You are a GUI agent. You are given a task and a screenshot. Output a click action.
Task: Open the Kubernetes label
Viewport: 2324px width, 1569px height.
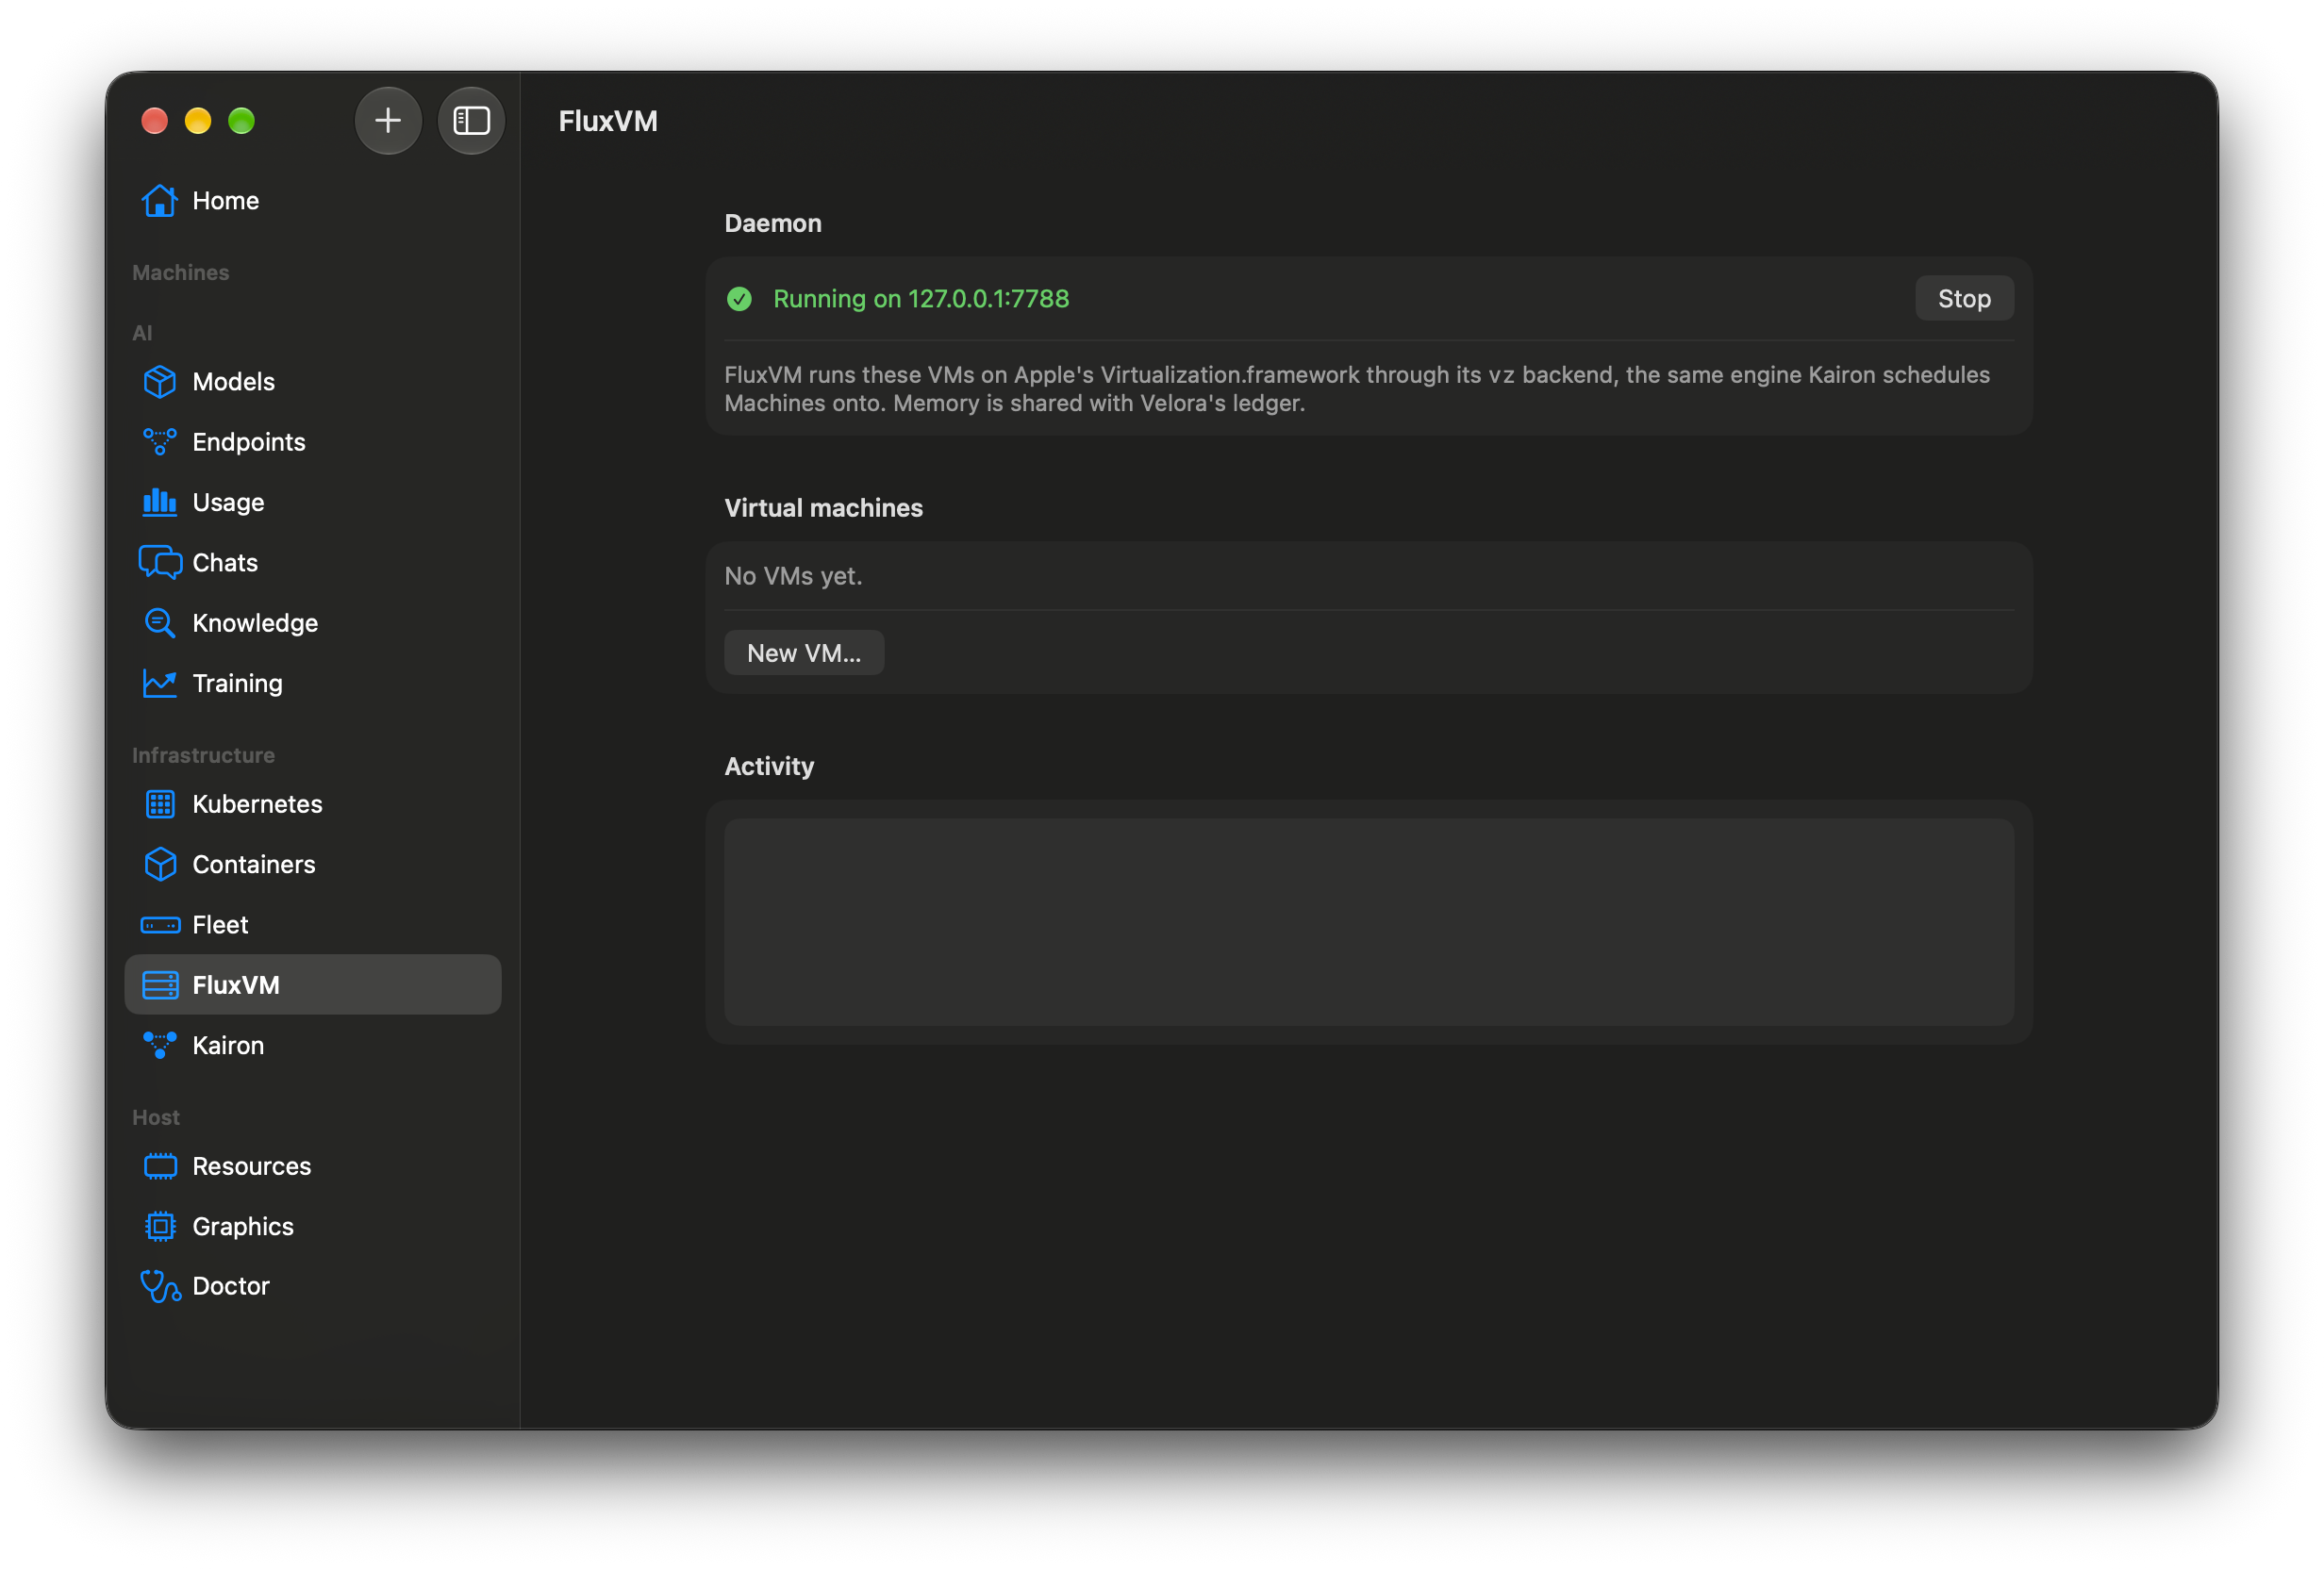tap(257, 804)
